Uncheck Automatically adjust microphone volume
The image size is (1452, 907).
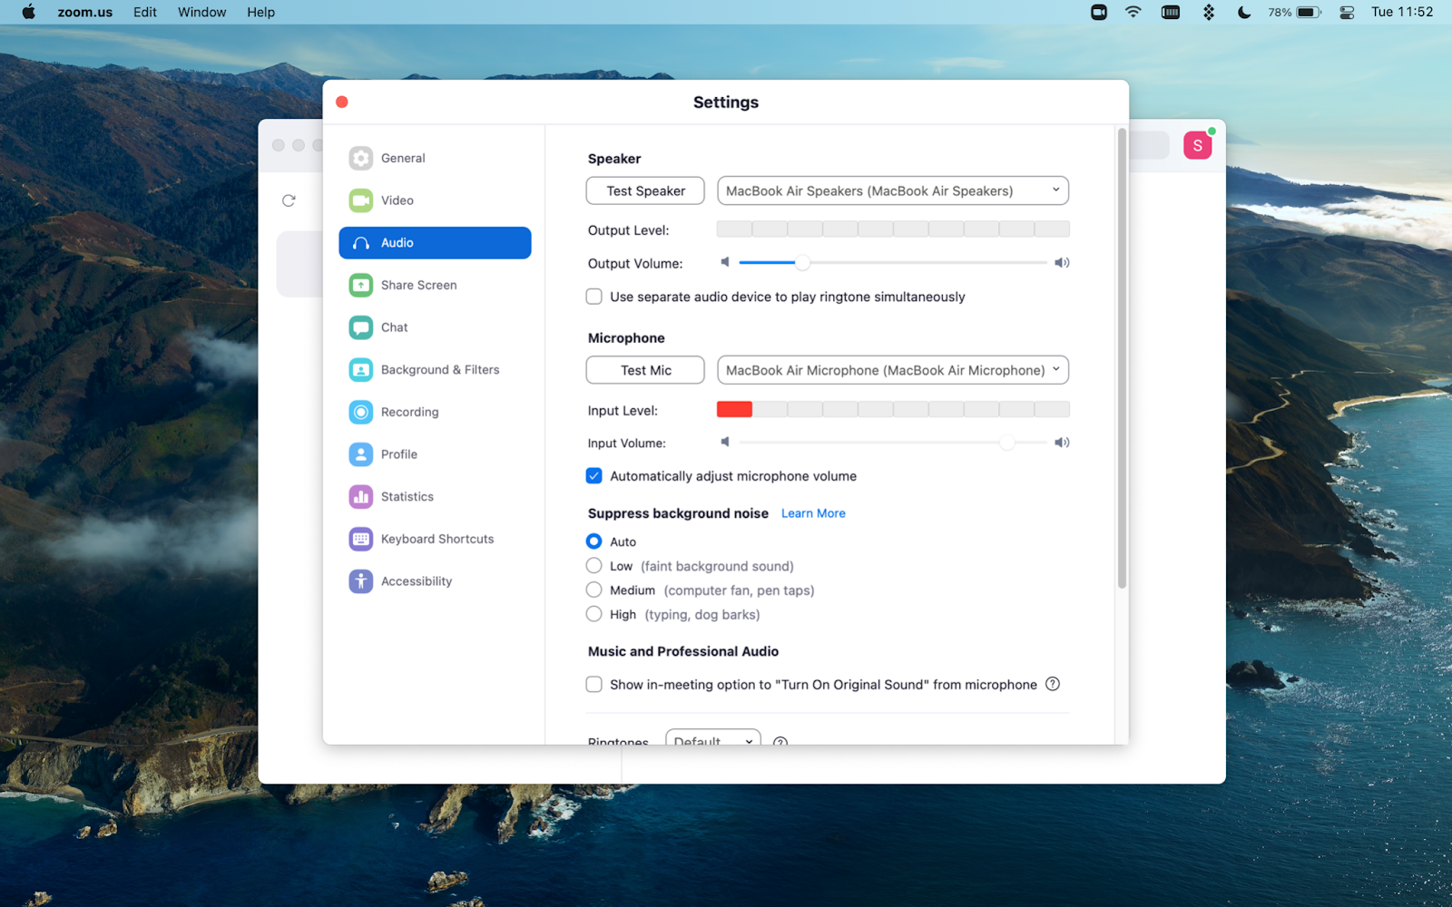[594, 476]
